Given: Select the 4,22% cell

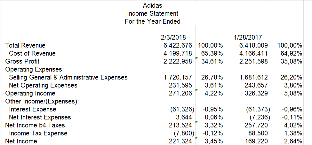Looking at the screenshot, I should pyautogui.click(x=214, y=93).
